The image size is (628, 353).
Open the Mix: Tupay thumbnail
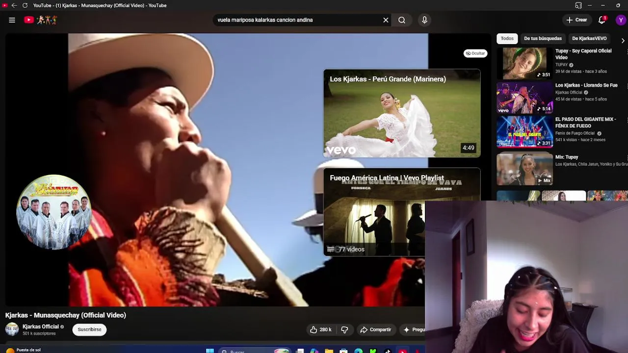(x=524, y=169)
